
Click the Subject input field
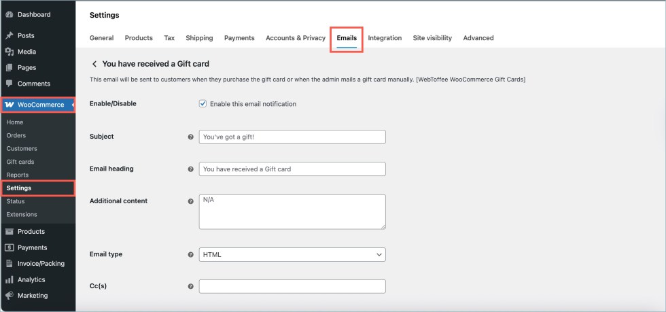[292, 137]
